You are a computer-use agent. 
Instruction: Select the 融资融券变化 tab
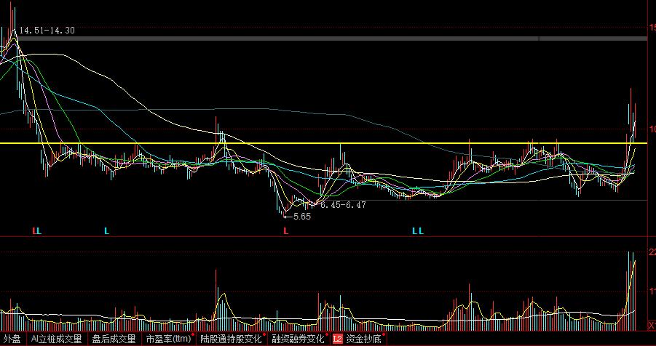298,339
